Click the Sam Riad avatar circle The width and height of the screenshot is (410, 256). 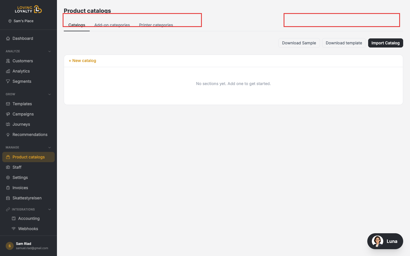(x=10, y=246)
